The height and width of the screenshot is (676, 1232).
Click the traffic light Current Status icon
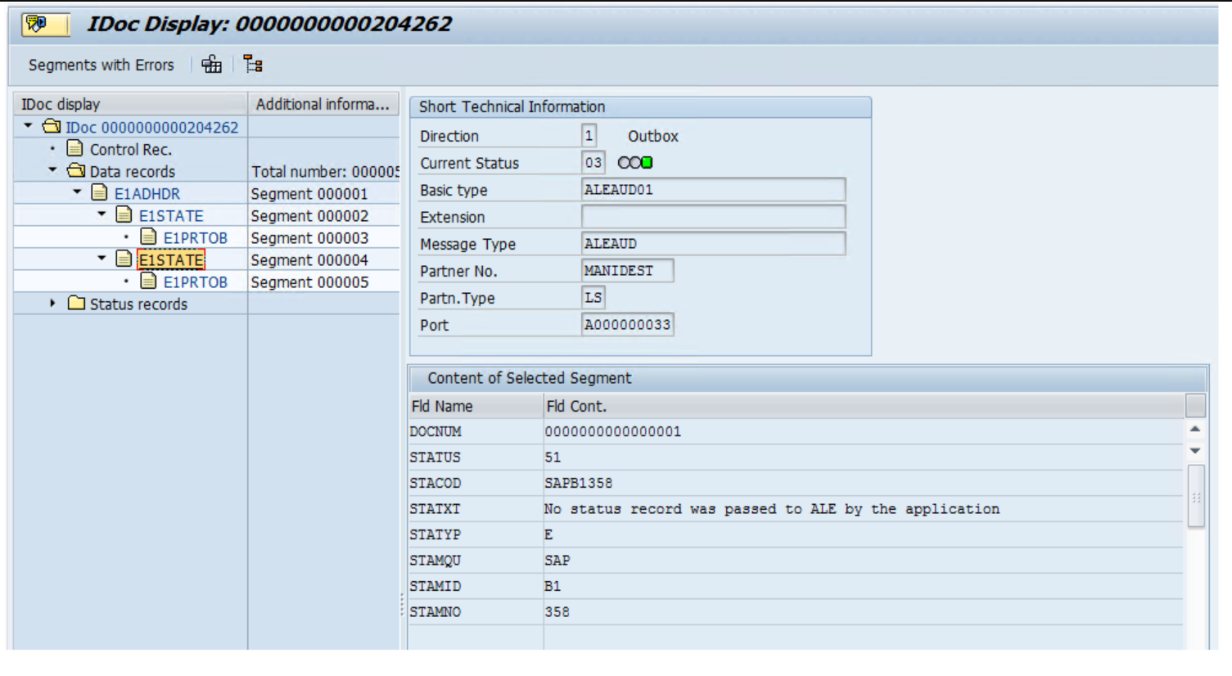pos(635,163)
